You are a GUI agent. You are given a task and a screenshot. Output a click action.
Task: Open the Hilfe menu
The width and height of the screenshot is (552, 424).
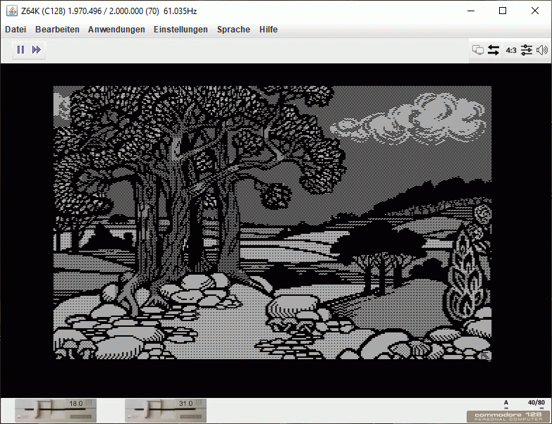(x=269, y=30)
